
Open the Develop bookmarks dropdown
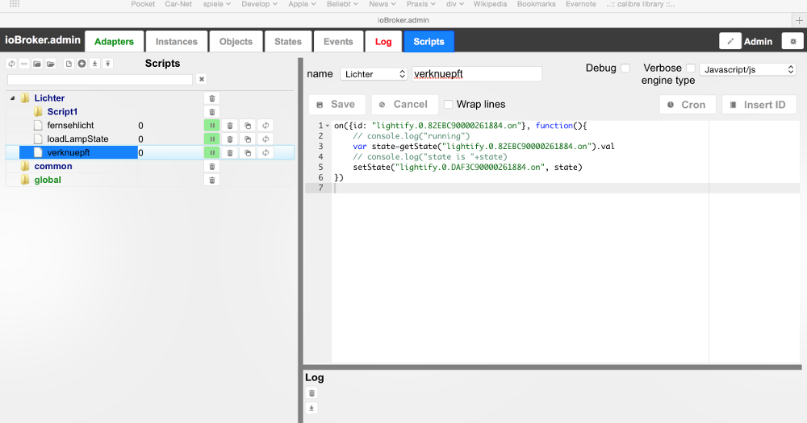259,4
